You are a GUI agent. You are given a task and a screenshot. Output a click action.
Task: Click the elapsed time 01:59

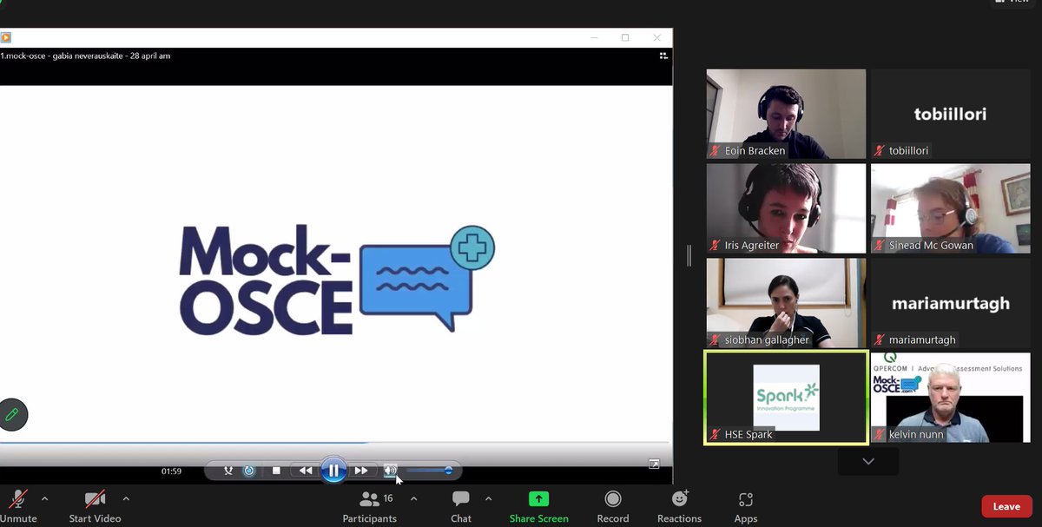[171, 471]
